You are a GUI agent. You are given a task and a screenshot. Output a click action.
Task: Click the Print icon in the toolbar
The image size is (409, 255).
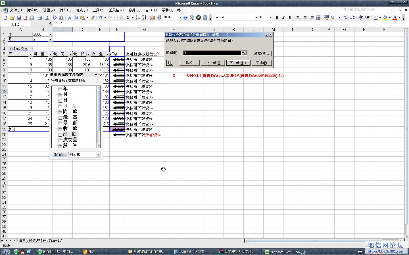pyautogui.click(x=40, y=18)
